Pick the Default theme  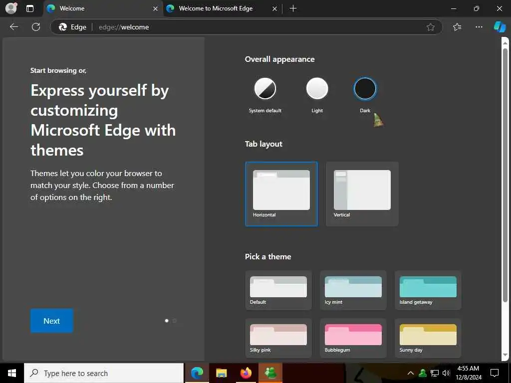pyautogui.click(x=278, y=290)
